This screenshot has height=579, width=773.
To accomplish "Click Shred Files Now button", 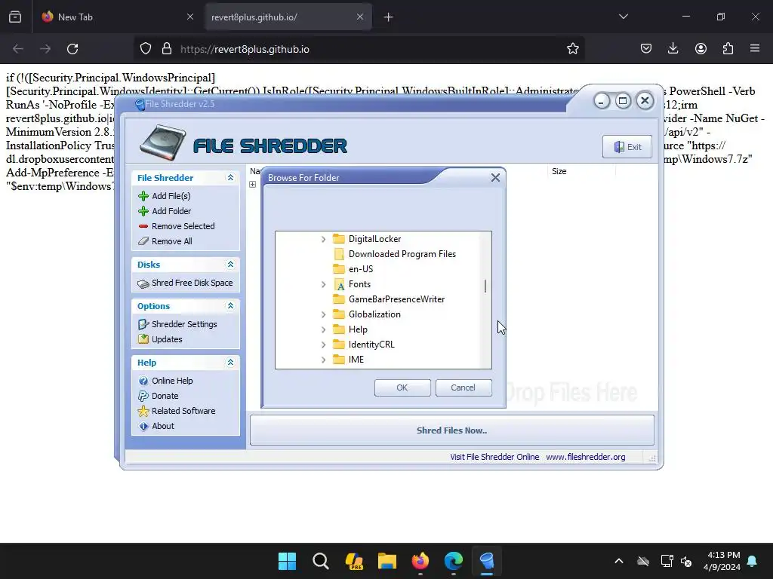I will tap(451, 430).
